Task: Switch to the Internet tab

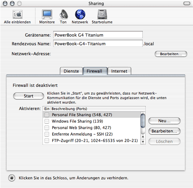Action: (119, 71)
